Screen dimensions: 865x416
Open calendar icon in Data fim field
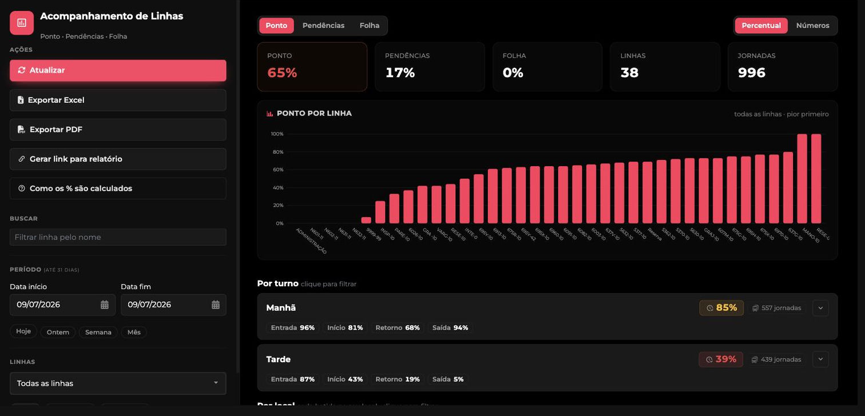click(216, 305)
